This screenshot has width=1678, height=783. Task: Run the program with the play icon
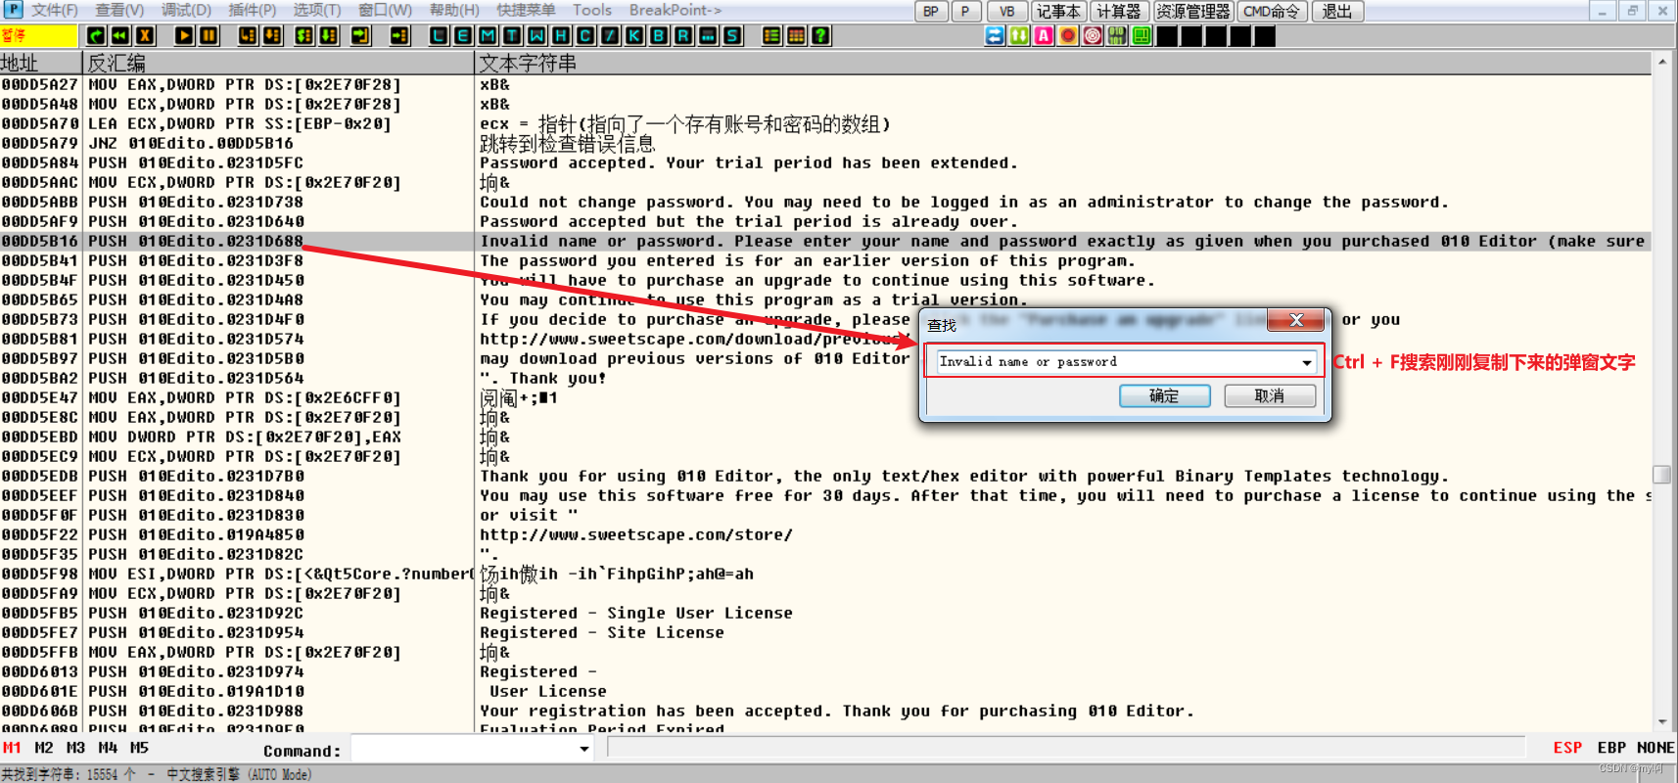[184, 36]
